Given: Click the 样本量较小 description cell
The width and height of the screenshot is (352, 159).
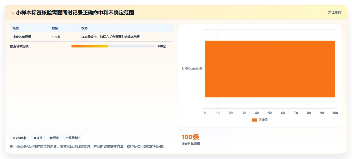Looking at the screenshot, I should [x=111, y=37].
